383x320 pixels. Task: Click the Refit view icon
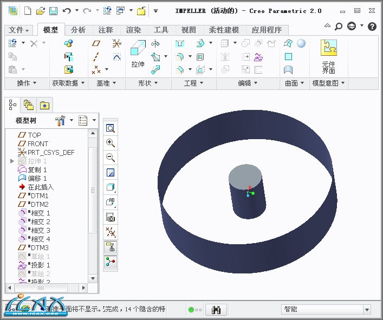pyautogui.click(x=110, y=128)
